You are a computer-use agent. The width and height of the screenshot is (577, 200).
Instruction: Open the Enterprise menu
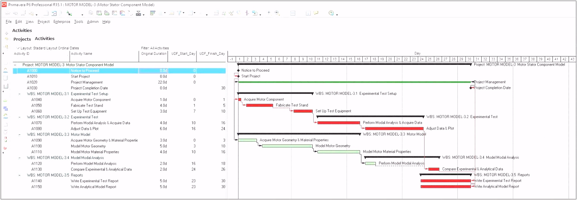[x=62, y=22]
